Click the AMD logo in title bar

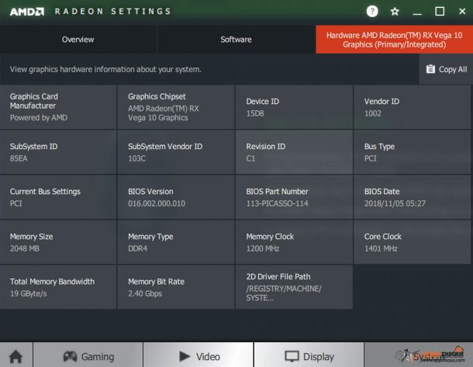(27, 12)
